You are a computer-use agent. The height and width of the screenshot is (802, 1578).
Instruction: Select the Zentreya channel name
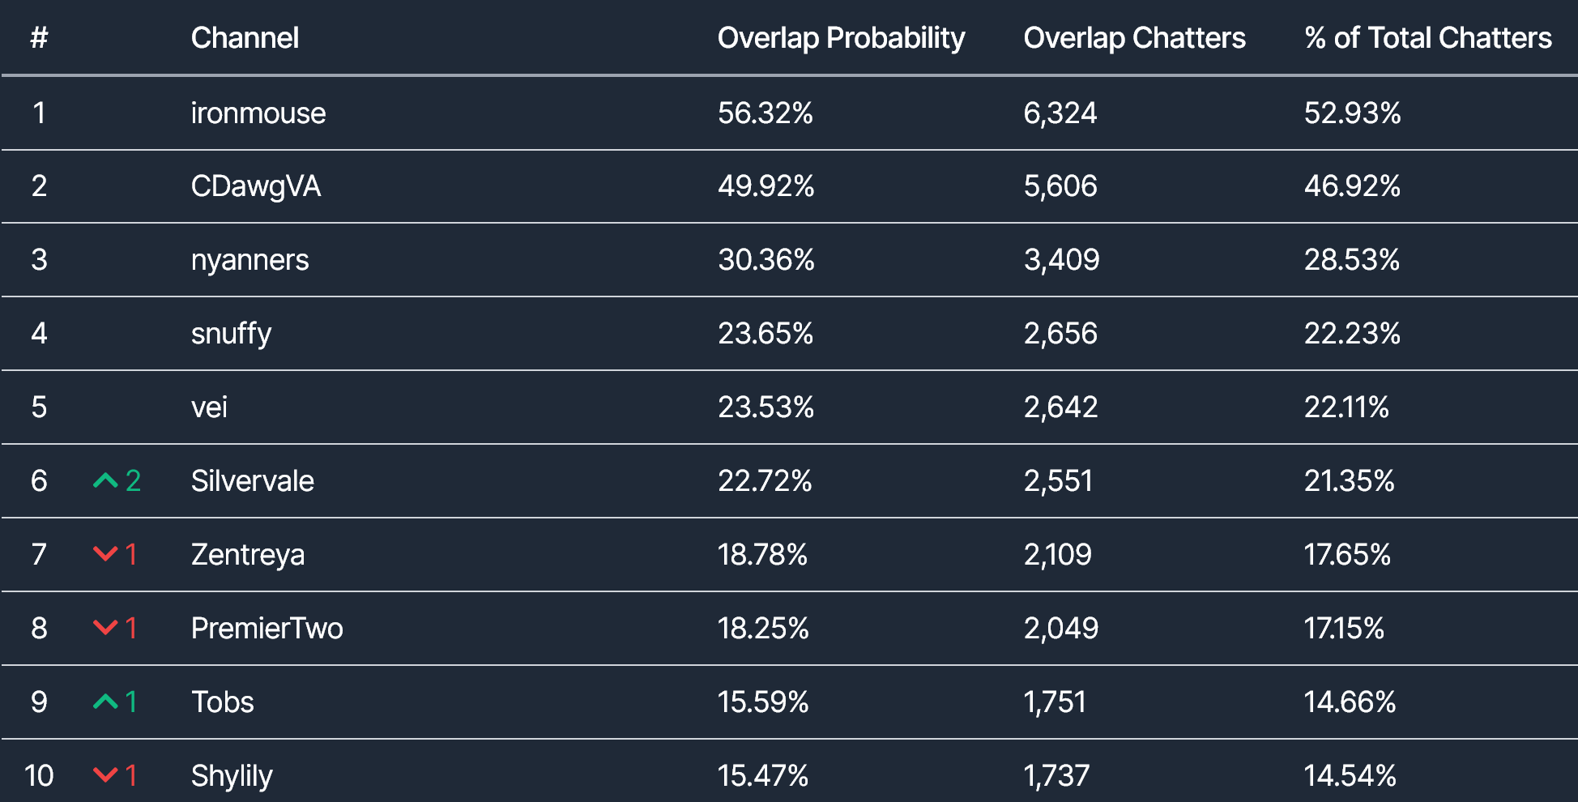(248, 555)
